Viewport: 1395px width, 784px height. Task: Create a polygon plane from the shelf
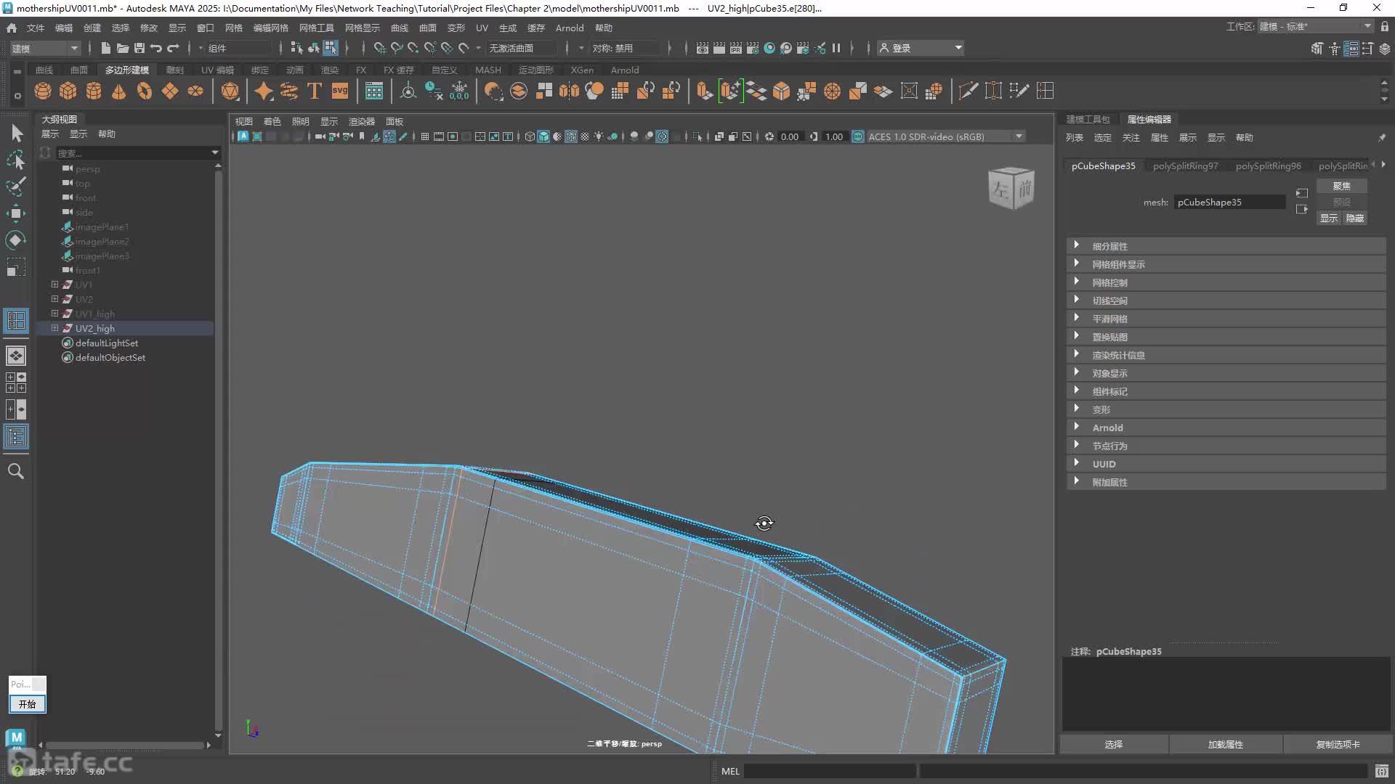tap(170, 91)
